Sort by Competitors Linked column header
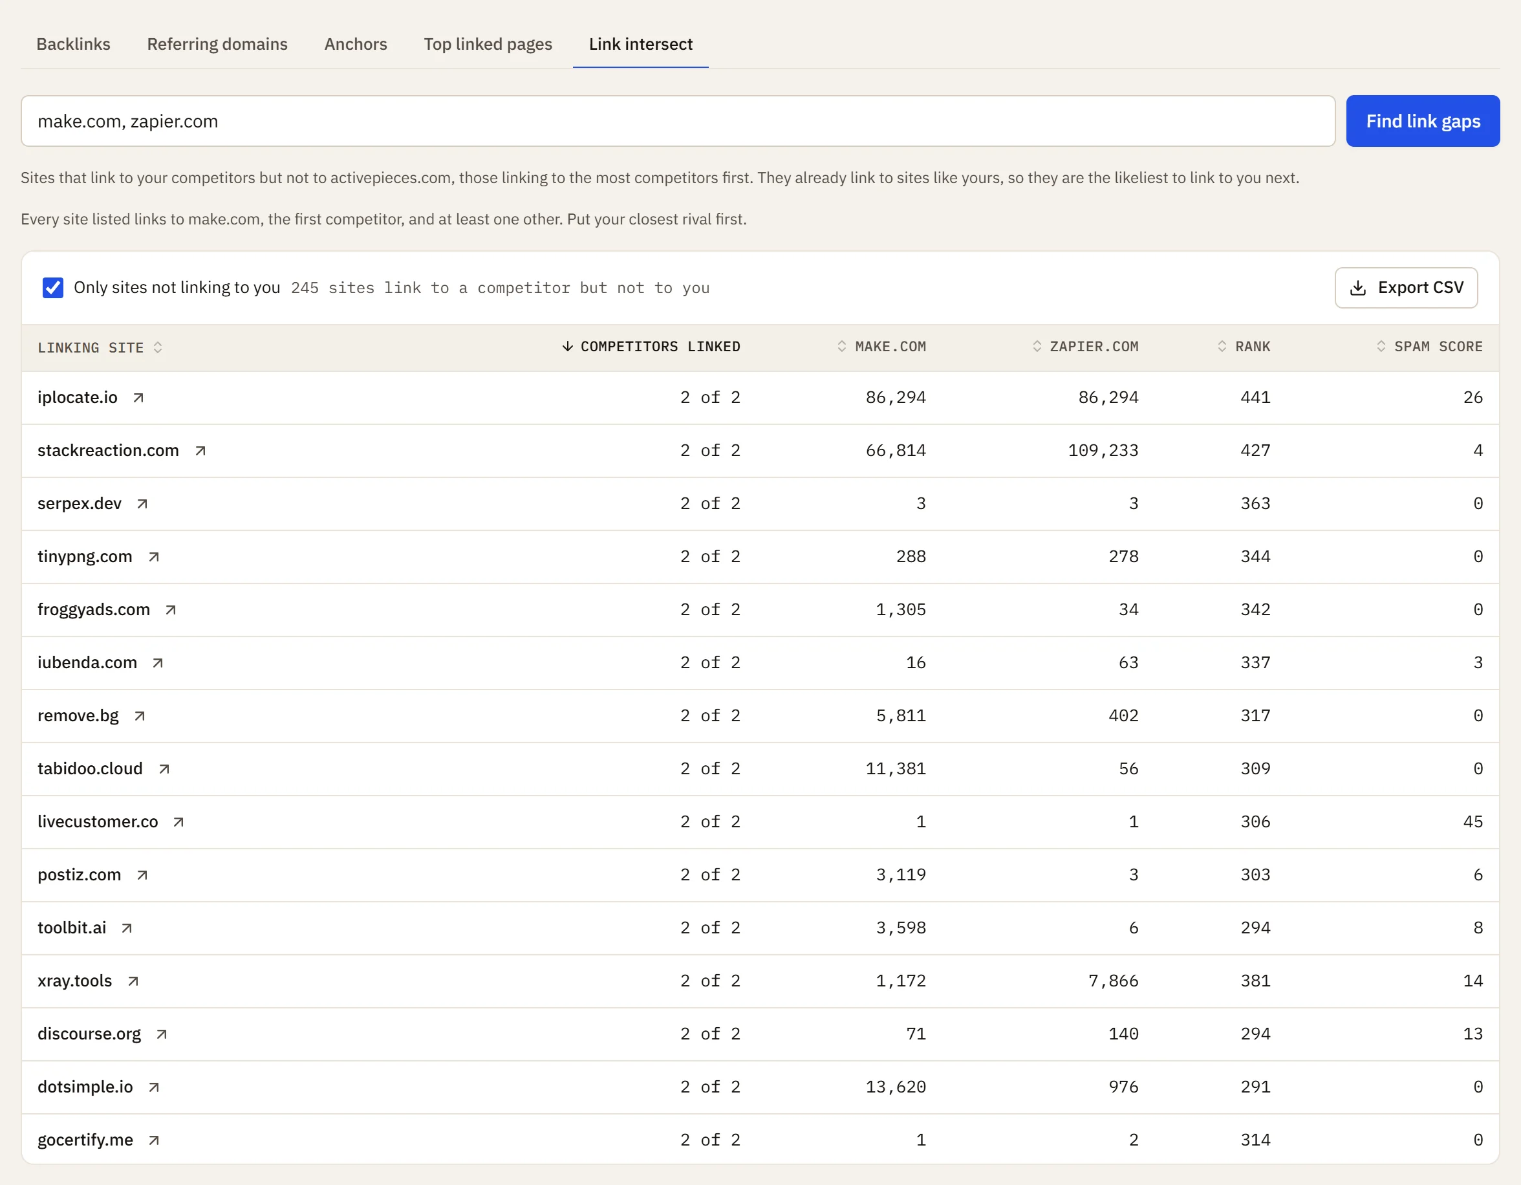The width and height of the screenshot is (1521, 1185). pos(651,346)
